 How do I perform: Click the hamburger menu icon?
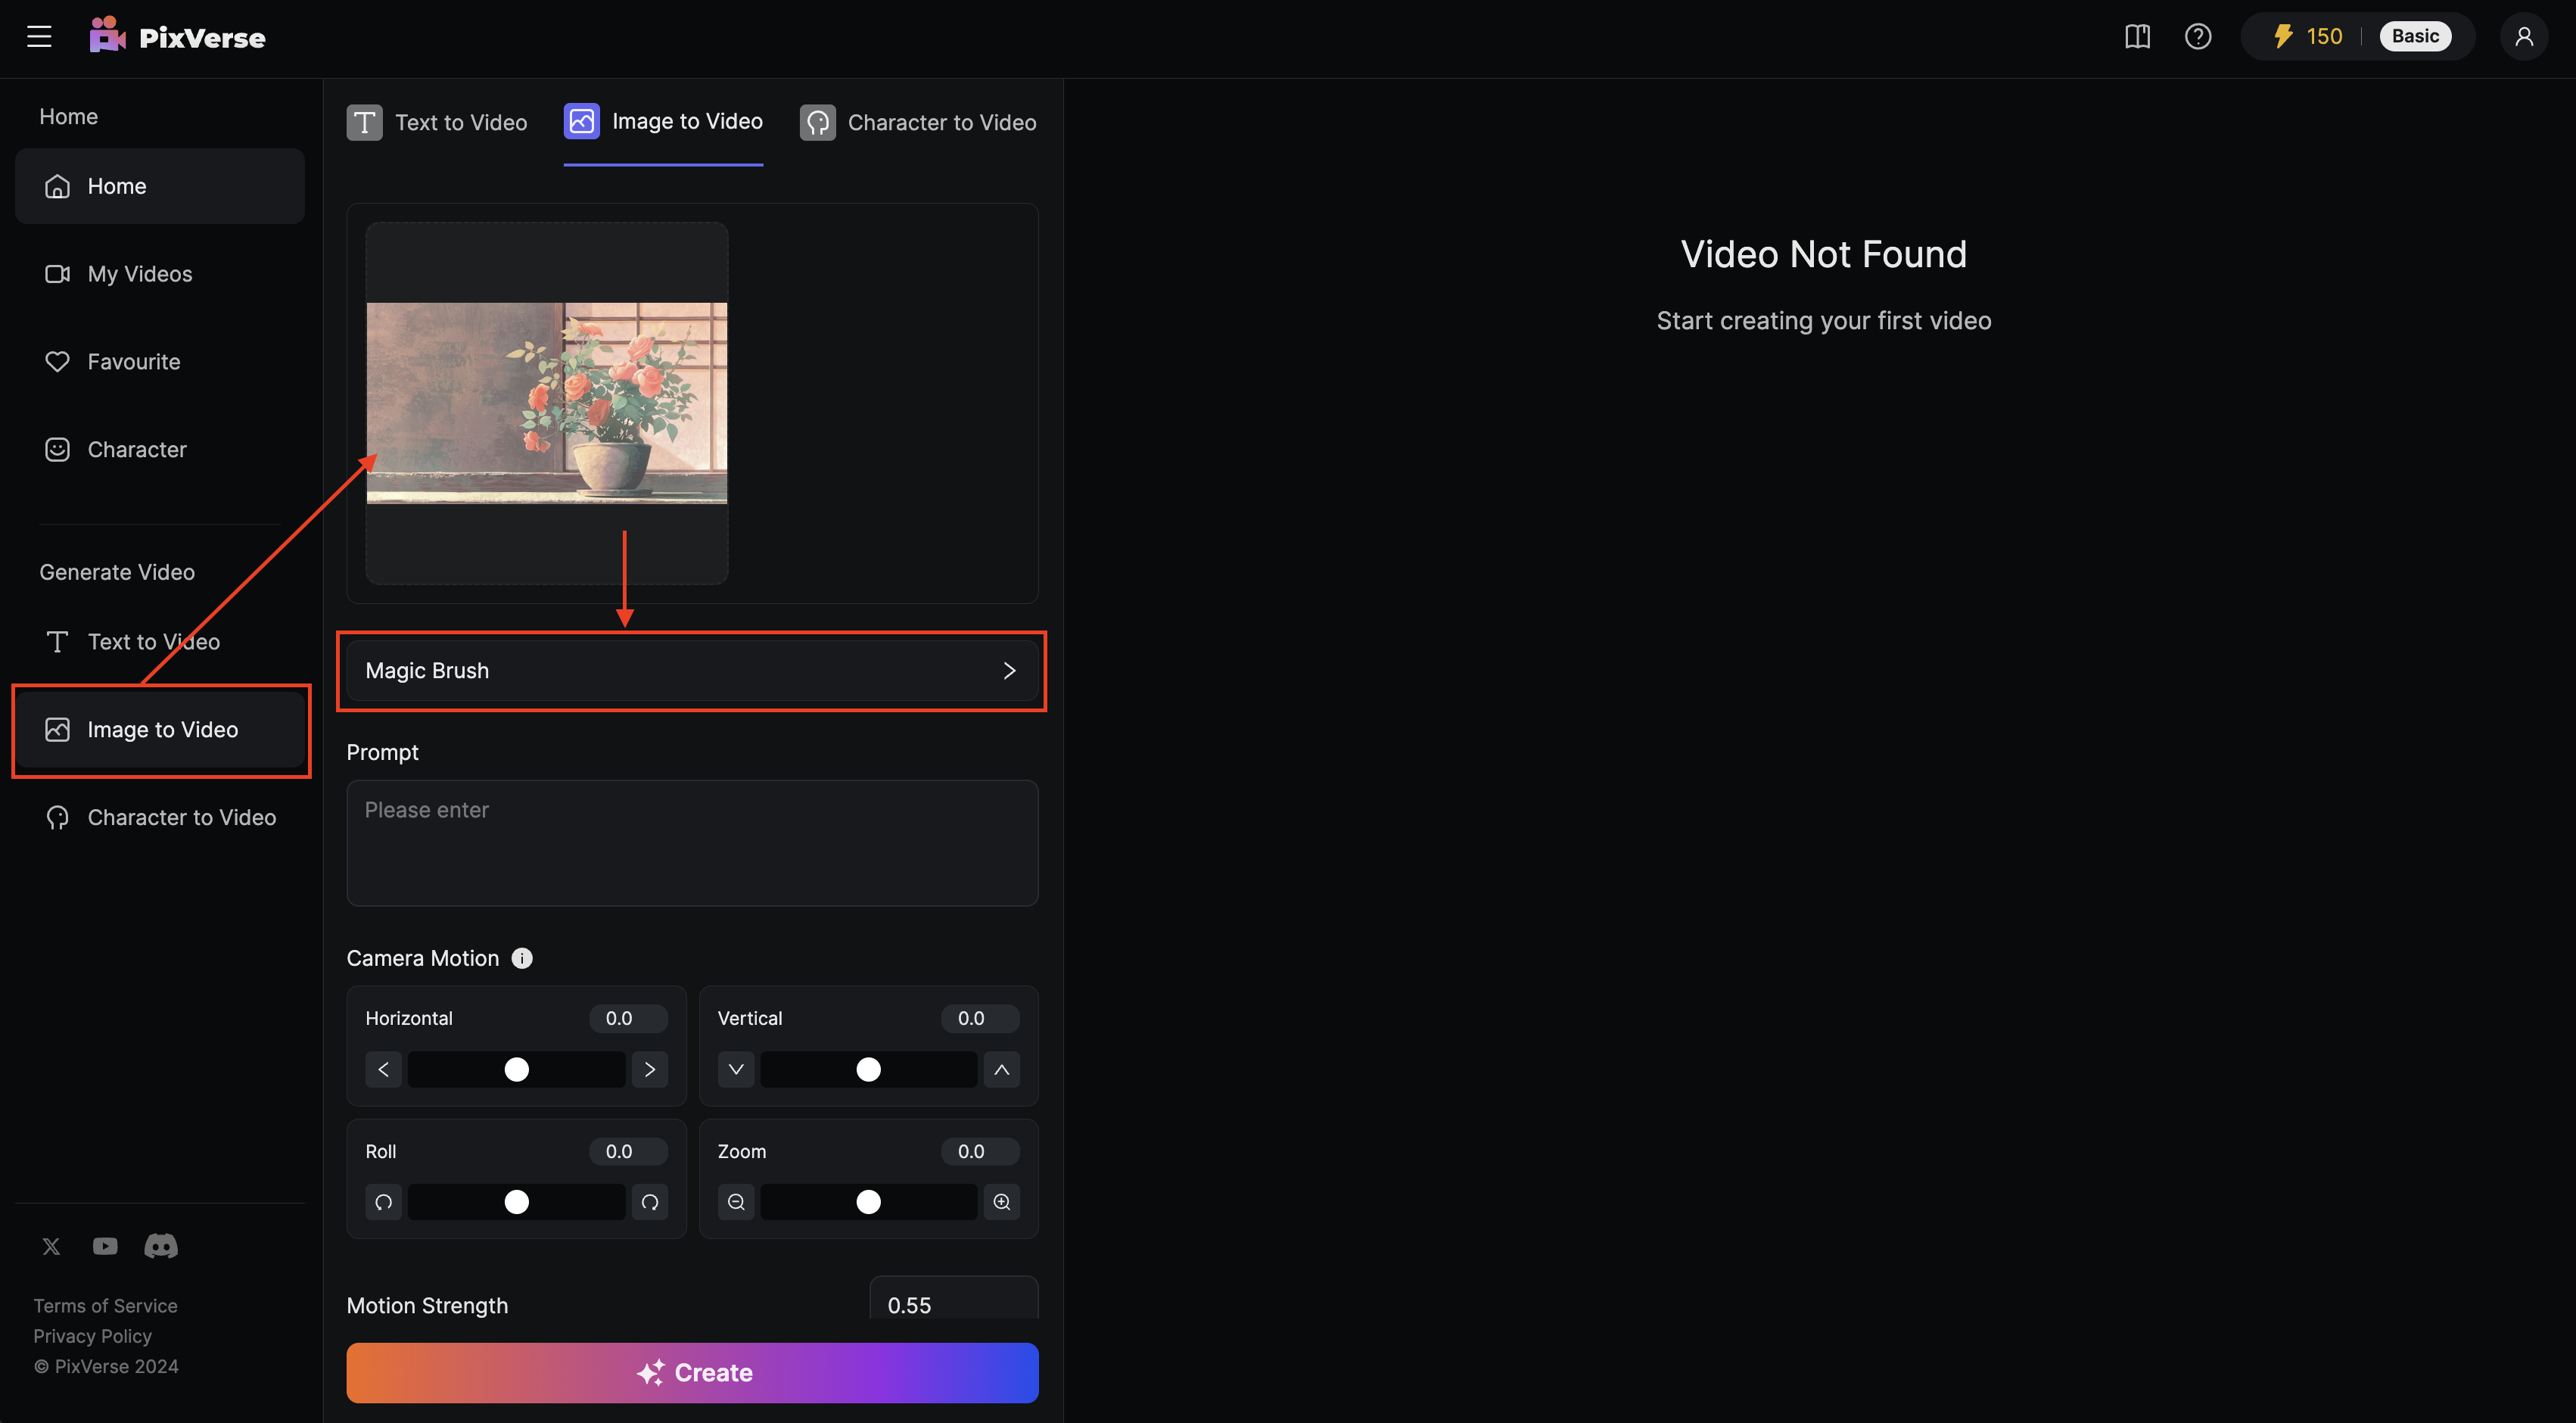[x=39, y=37]
